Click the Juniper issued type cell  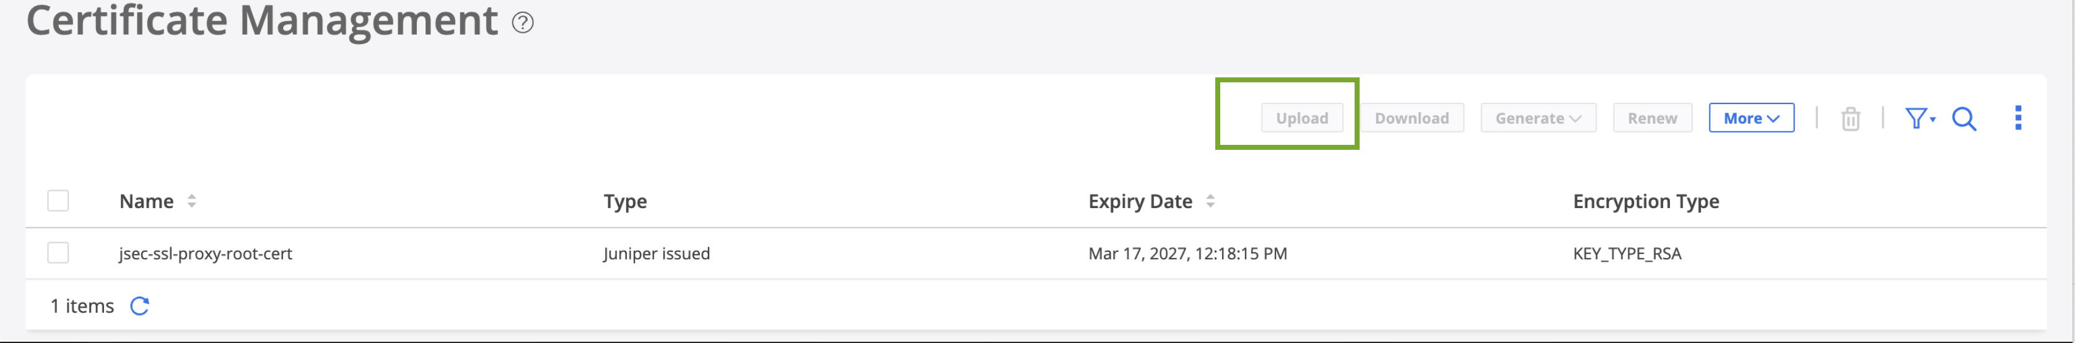pyautogui.click(x=657, y=254)
